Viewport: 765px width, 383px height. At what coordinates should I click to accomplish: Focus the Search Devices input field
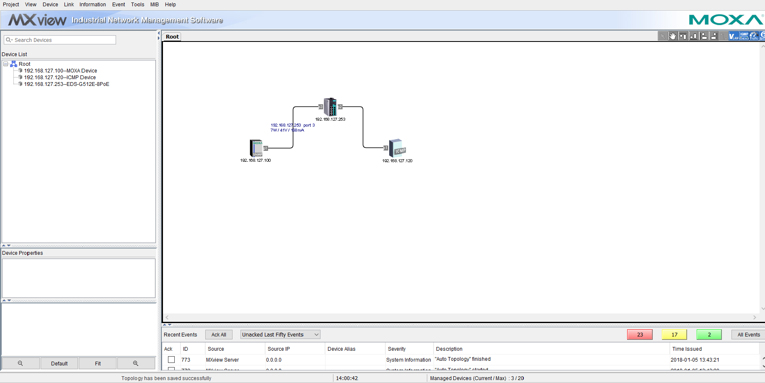(60, 40)
